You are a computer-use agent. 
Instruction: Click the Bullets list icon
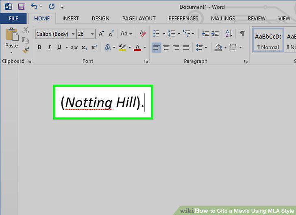pyautogui.click(x=157, y=34)
